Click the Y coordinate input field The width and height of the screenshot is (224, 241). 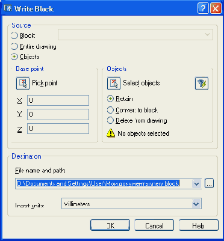[x=58, y=114]
